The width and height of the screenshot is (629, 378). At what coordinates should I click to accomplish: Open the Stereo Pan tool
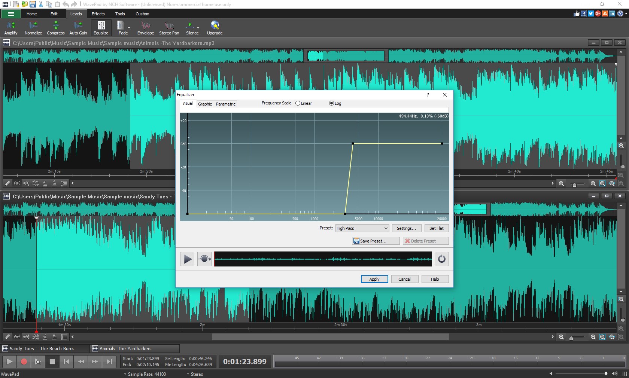tap(169, 27)
